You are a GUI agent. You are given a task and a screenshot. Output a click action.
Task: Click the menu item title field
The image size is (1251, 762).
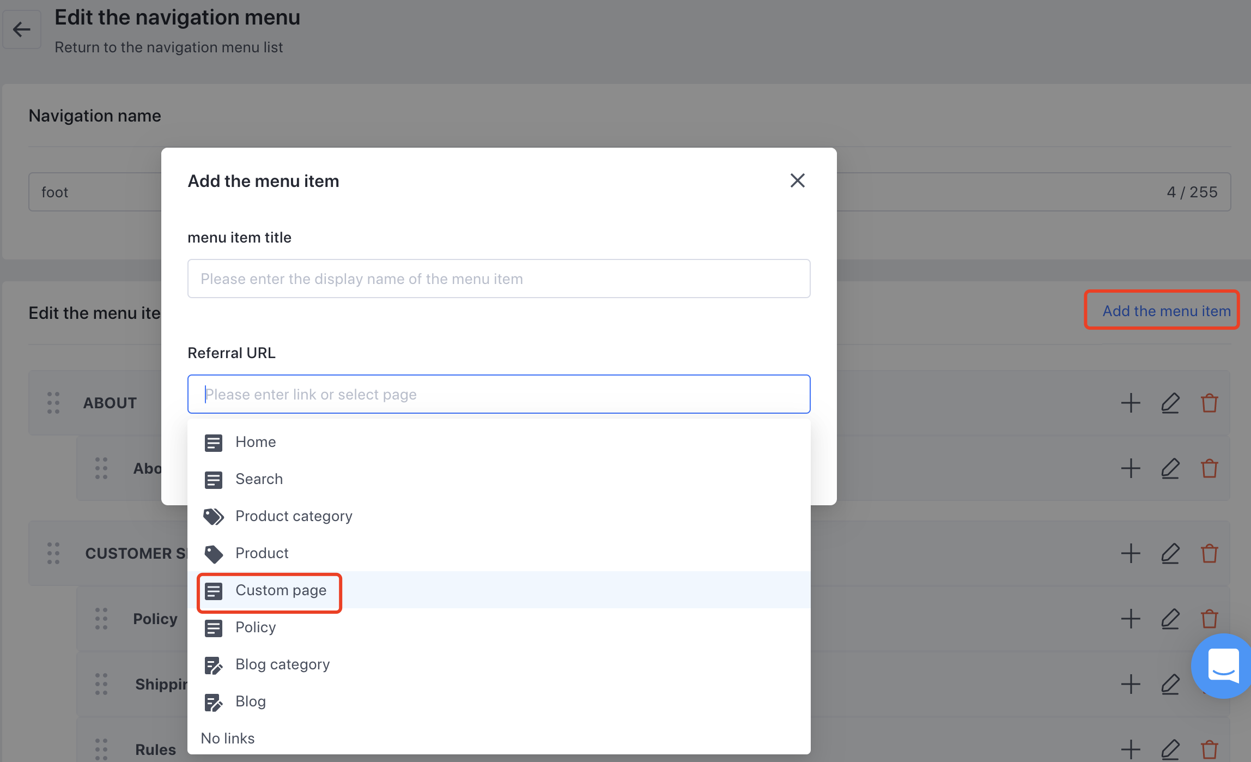(499, 279)
